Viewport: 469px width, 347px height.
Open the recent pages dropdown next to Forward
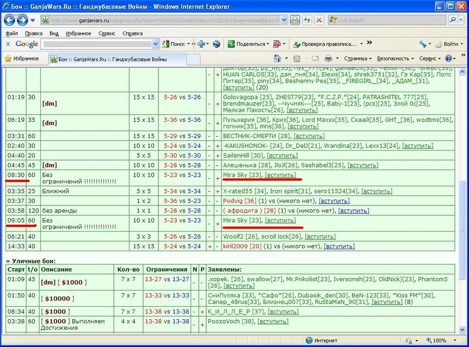click(x=33, y=20)
